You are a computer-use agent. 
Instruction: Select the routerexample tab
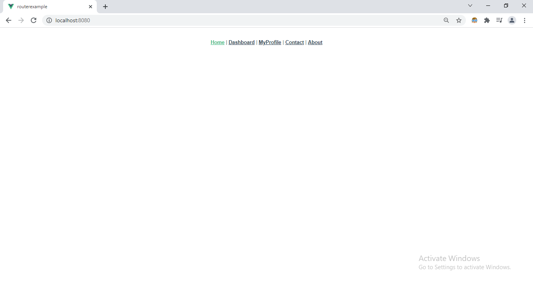point(47,7)
